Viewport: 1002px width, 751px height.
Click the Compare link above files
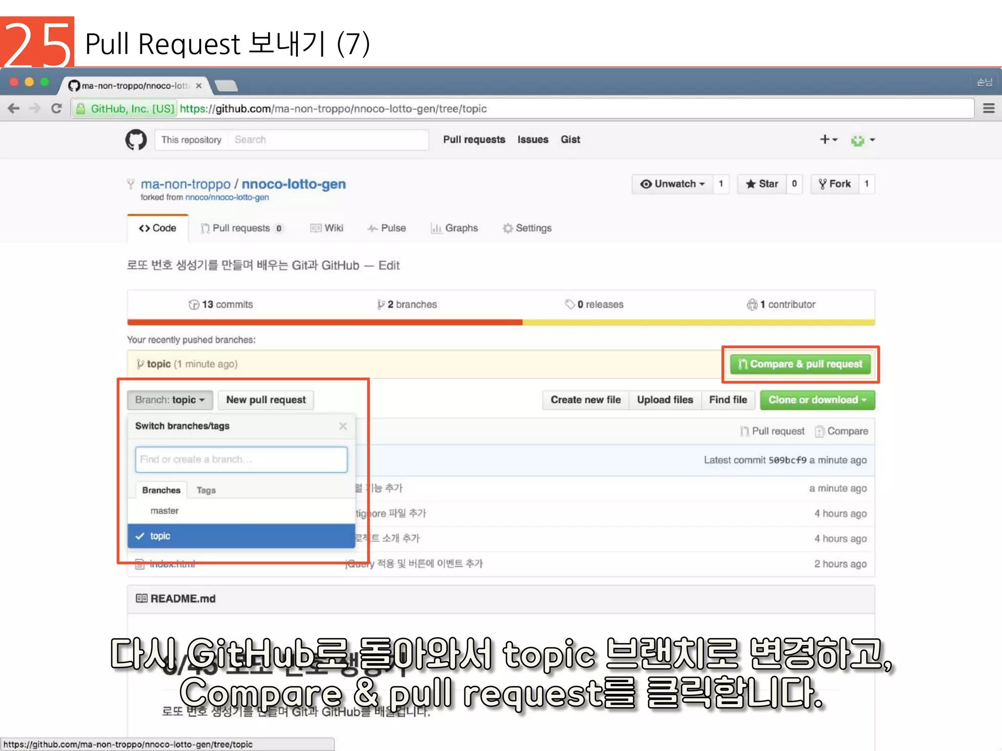[x=842, y=431]
